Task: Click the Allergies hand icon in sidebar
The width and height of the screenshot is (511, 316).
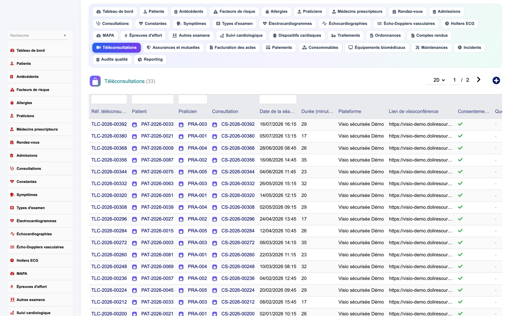Action: 12,103
